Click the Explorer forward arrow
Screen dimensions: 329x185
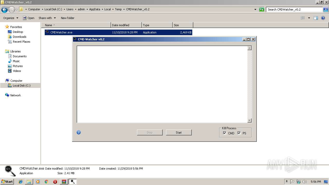click(x=12, y=10)
